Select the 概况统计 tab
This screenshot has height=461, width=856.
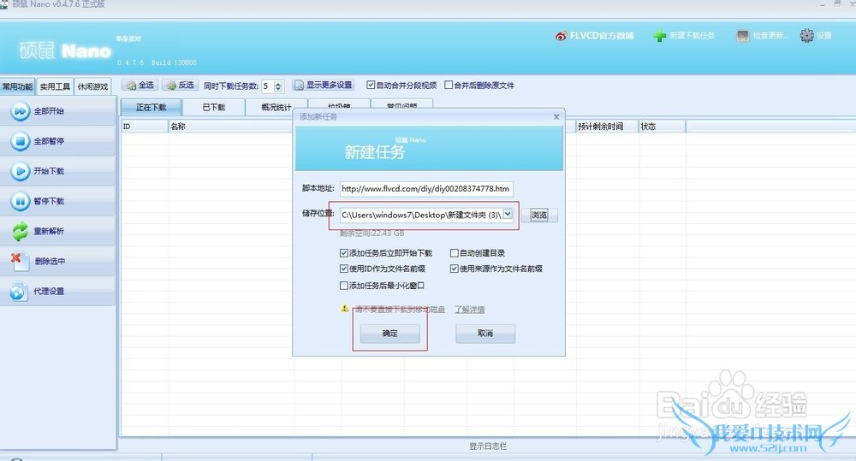tap(276, 108)
